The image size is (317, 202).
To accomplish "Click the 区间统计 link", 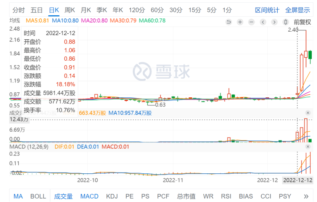I will tap(267, 10).
